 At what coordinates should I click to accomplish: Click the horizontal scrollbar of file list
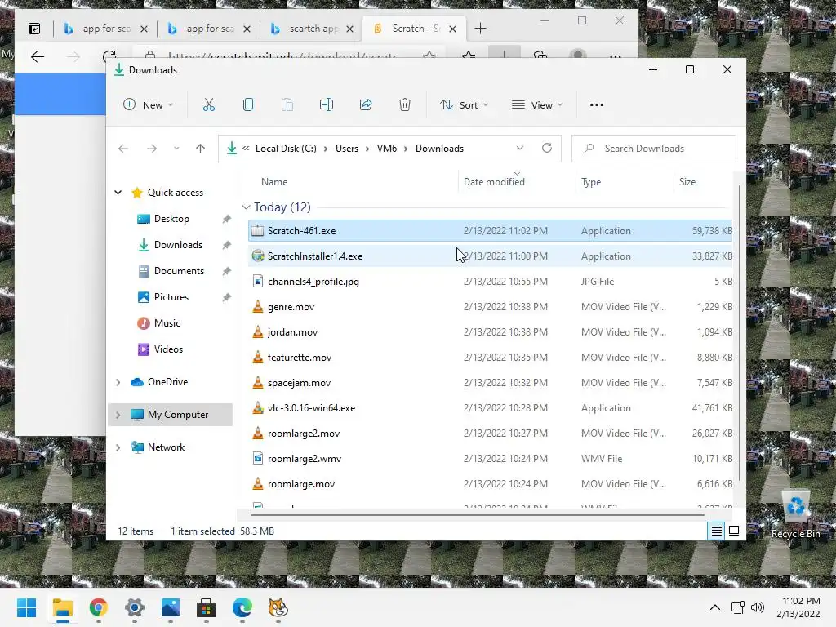pyautogui.click(x=477, y=515)
